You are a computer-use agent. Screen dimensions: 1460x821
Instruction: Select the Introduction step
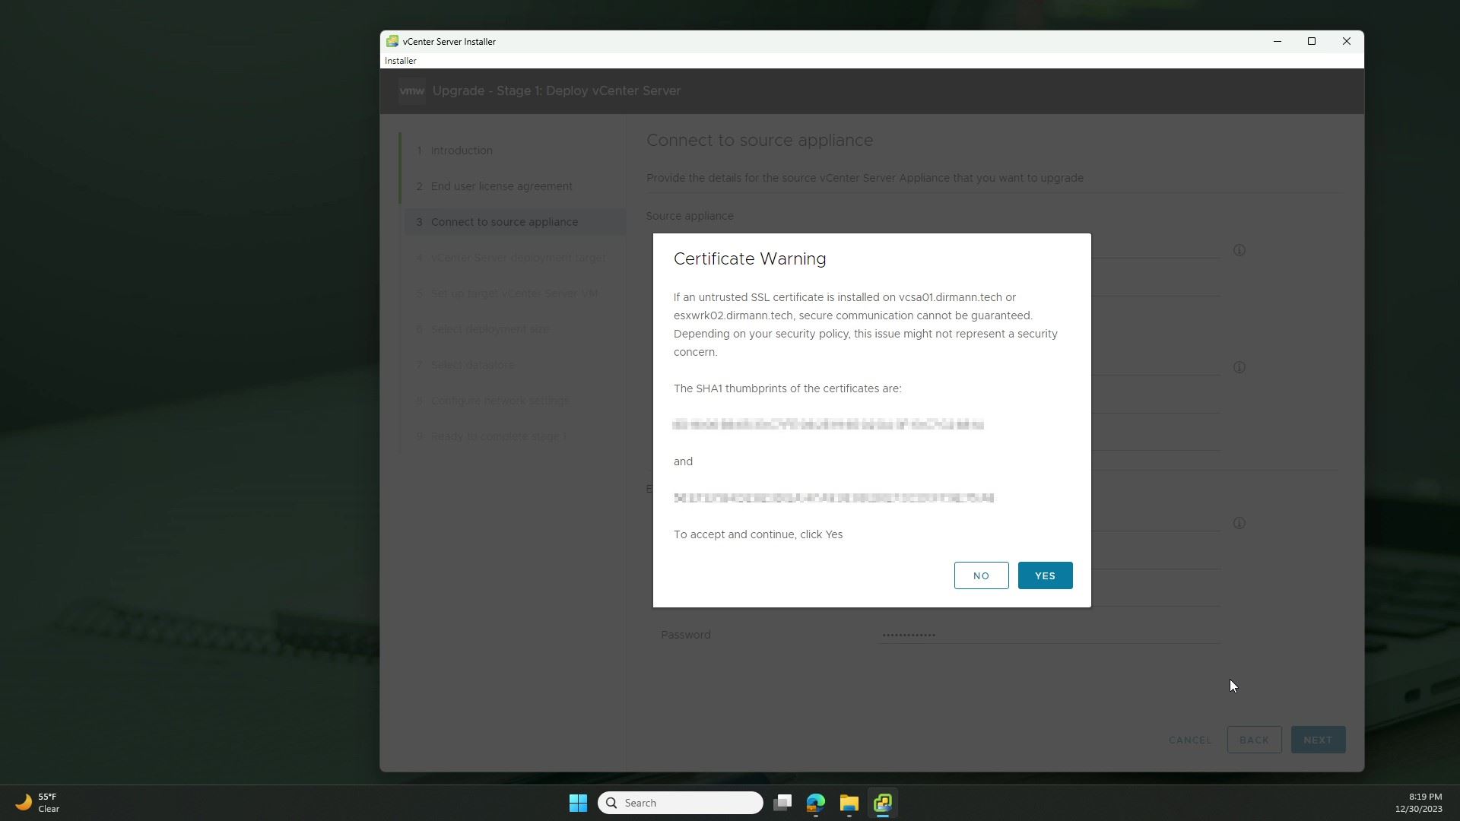point(462,151)
